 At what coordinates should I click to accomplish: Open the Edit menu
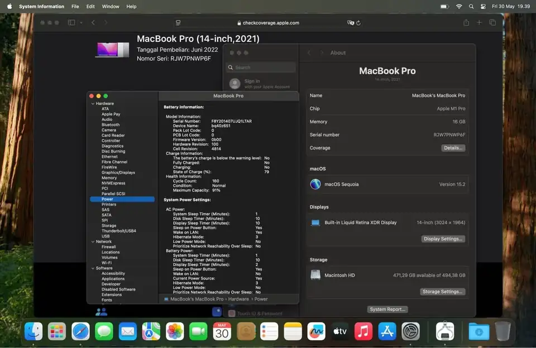[x=90, y=7]
